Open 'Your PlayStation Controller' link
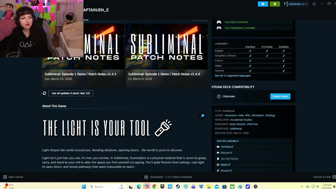The height and width of the screenshot is (189, 336). [240, 28]
